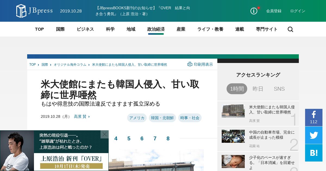Viewport: 326px width, 171px height.
Task: Click the ログイン link
Action: (298, 11)
